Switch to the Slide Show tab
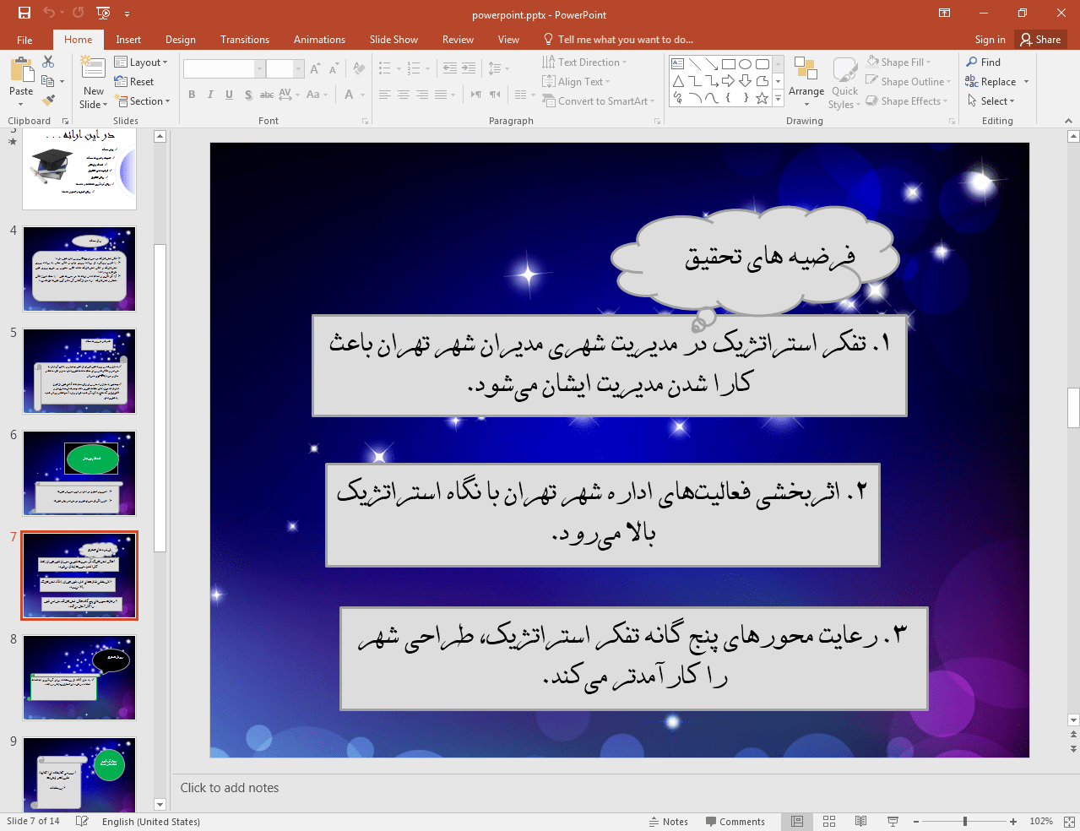Screen dimensions: 1080x831 tap(393, 40)
